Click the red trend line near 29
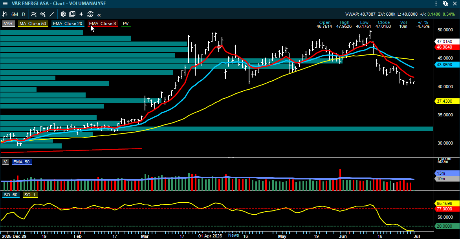This screenshot has height=239, width=460. point(71,150)
